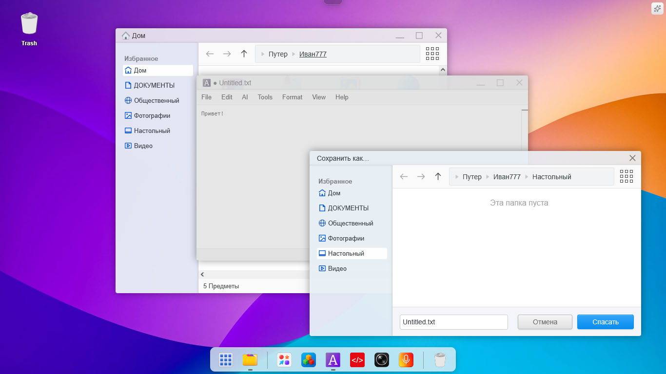
Task: Click the back arrow in the Save dialog
Action: pos(404,177)
